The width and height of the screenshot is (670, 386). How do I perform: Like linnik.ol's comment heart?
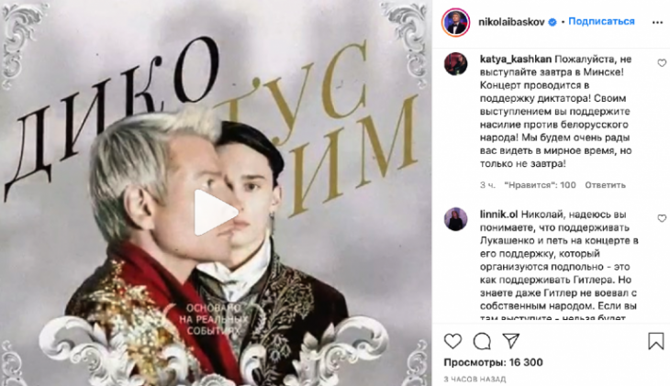pos(662,218)
